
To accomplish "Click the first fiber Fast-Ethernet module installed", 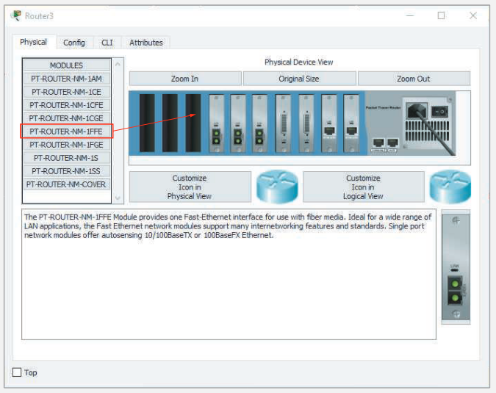I will pos(217,123).
